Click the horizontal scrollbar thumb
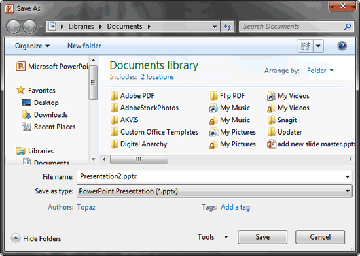360x256 pixels. 139,159
